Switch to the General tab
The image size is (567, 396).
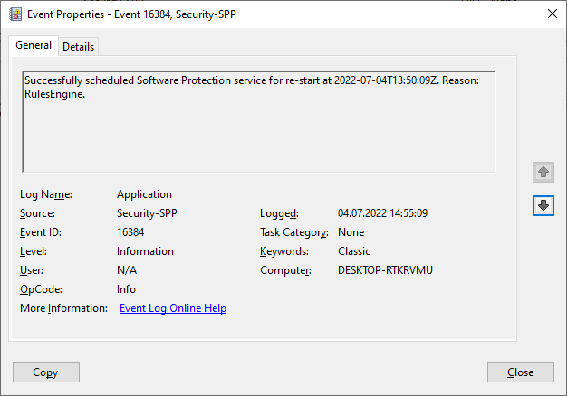pos(34,46)
